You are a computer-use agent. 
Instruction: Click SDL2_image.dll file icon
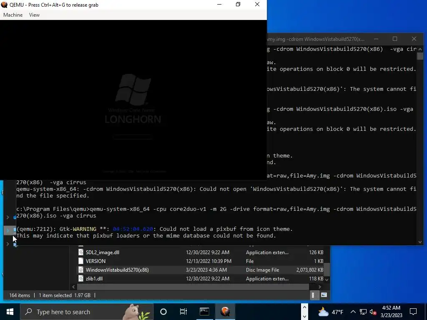point(81,252)
